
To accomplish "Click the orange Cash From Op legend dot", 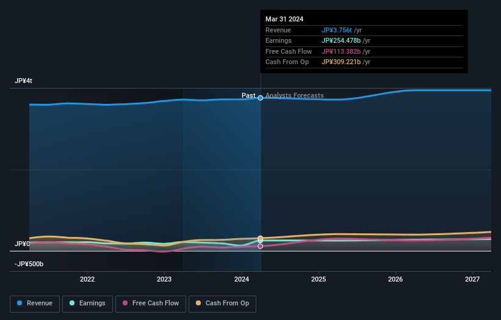I will coord(198,303).
